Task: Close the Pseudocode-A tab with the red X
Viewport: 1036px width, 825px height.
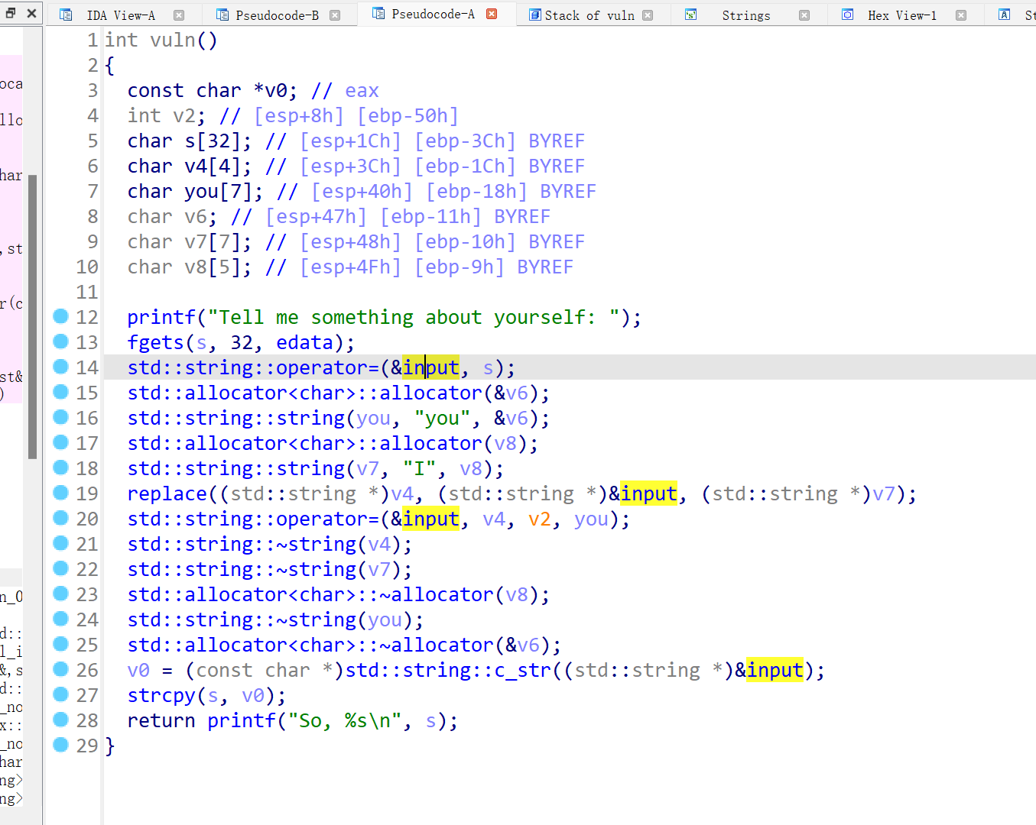Action: click(x=492, y=14)
